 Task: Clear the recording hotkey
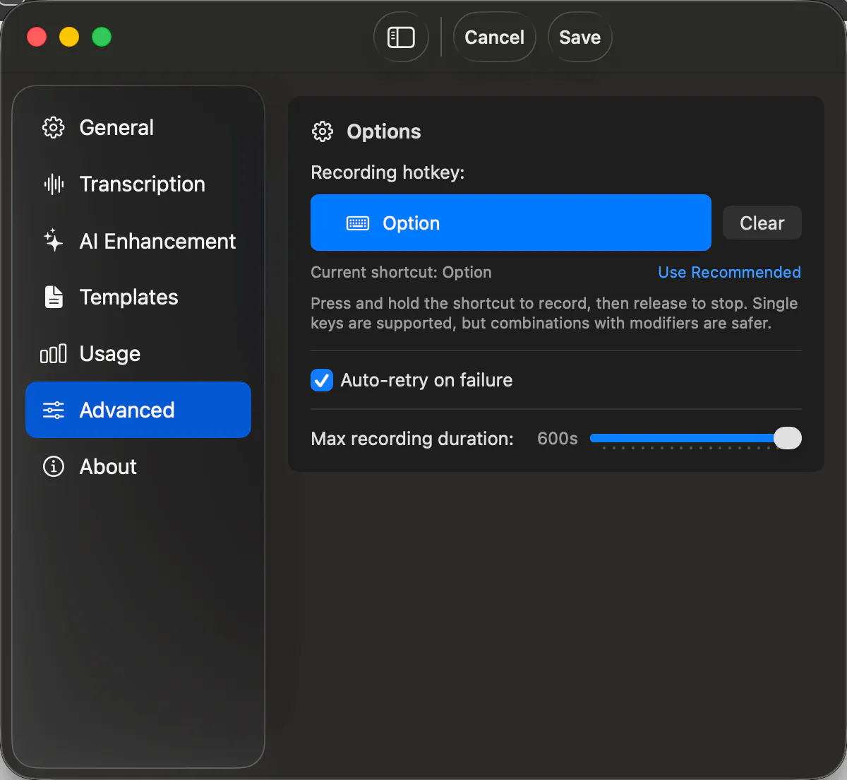tap(762, 223)
